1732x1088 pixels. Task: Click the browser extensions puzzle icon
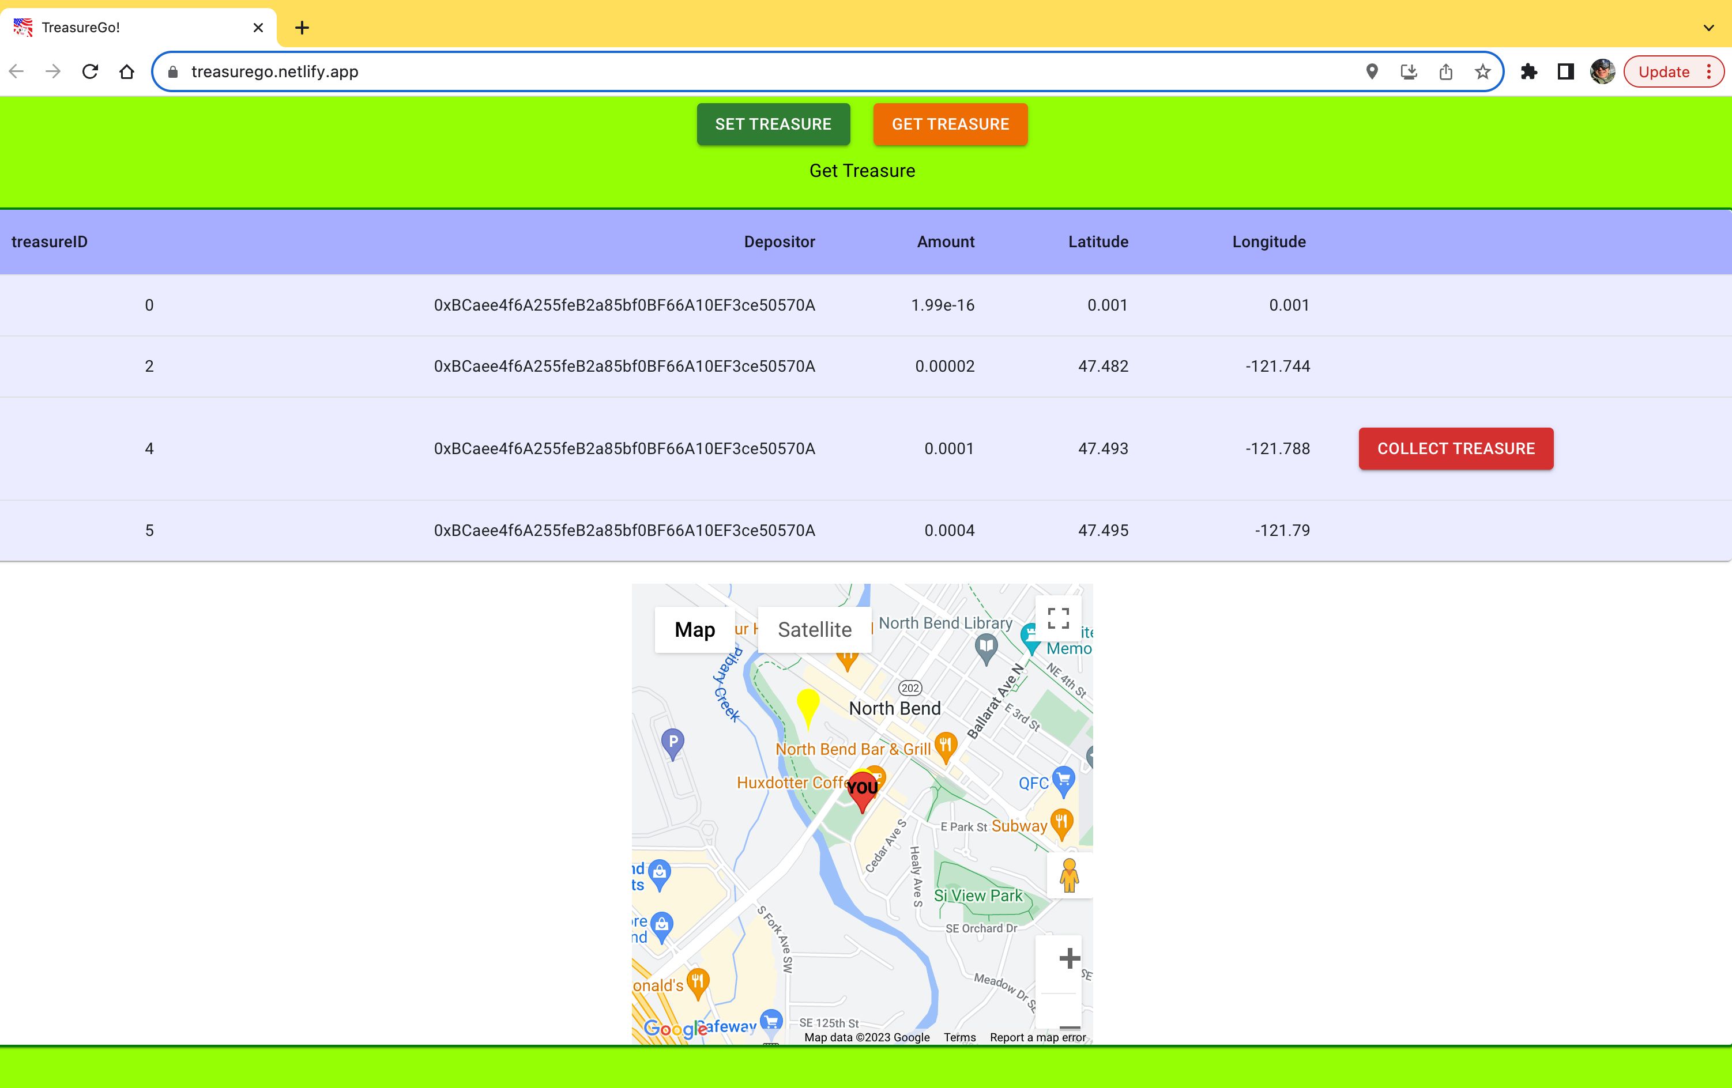tap(1529, 71)
